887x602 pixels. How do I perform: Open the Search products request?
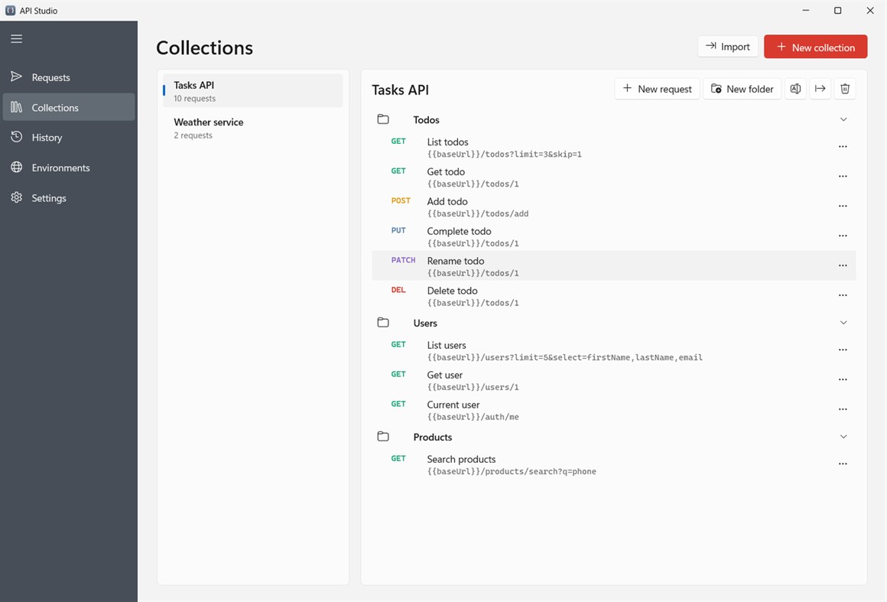pos(614,464)
